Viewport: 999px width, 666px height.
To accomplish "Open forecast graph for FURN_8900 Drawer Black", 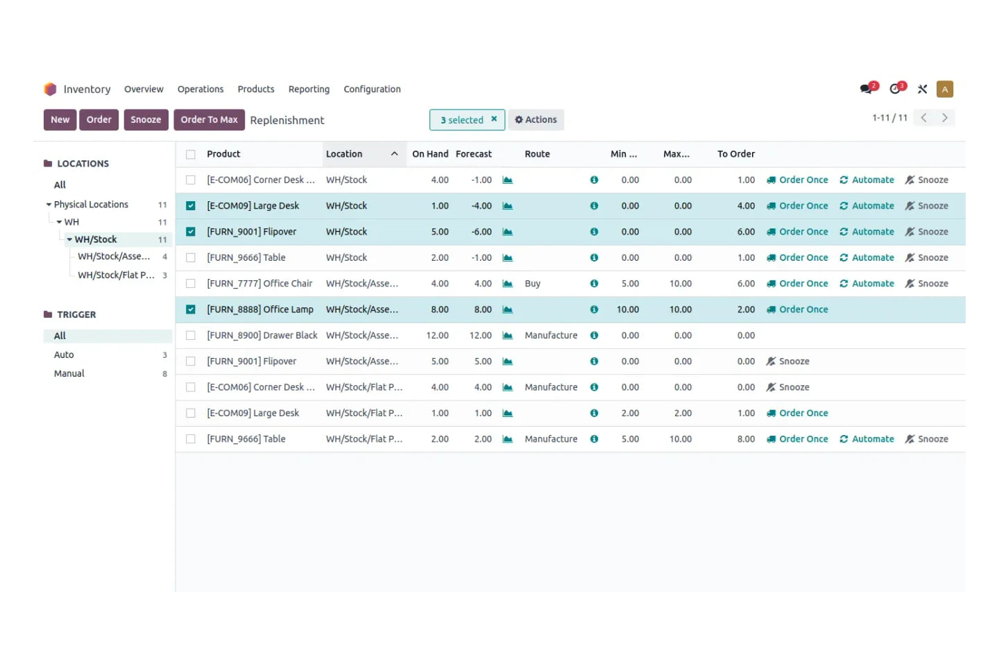I will [x=507, y=335].
